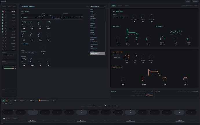Click the filter Morph knob
This screenshot has height=125, width=200.
[x=189, y=38]
